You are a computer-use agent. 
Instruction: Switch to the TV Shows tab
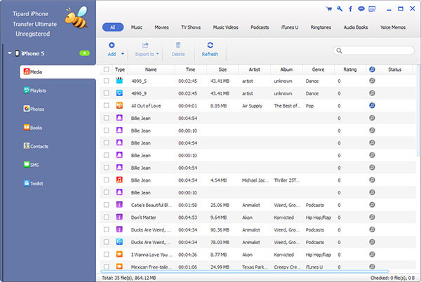[191, 27]
